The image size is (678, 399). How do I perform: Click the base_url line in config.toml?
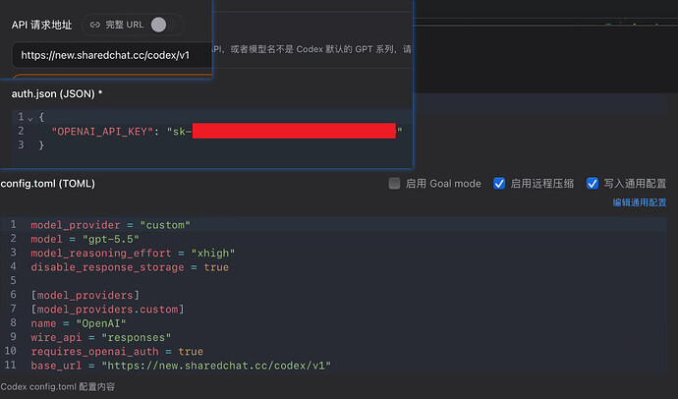[x=181, y=366]
